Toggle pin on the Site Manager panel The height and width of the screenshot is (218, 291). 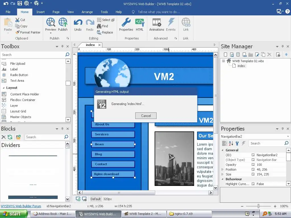pos(282,46)
